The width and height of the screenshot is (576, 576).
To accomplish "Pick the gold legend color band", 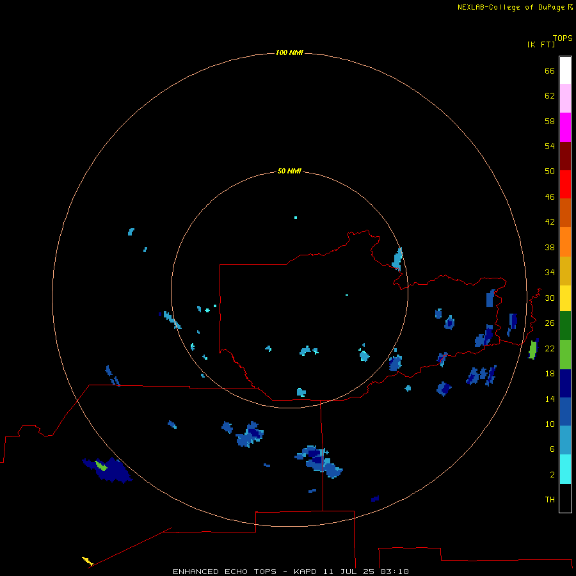I will pyautogui.click(x=565, y=271).
